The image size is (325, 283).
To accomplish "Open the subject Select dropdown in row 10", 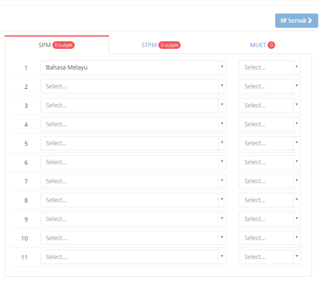I will (133, 238).
